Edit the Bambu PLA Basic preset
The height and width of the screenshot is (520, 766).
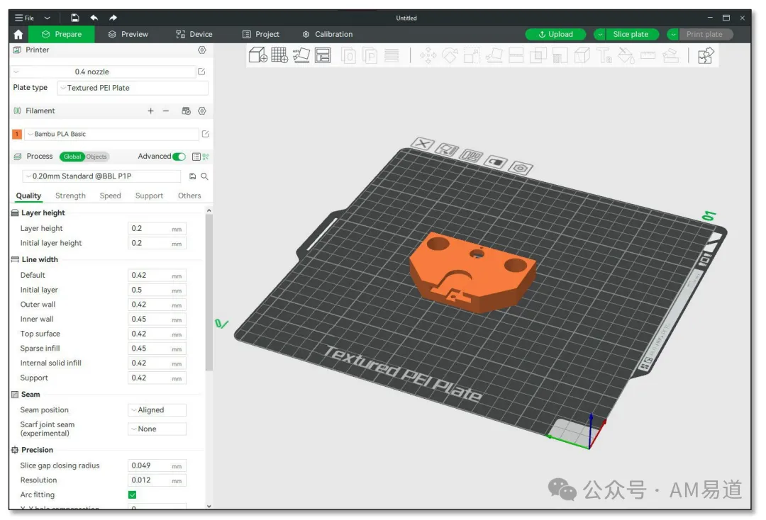[x=205, y=134]
